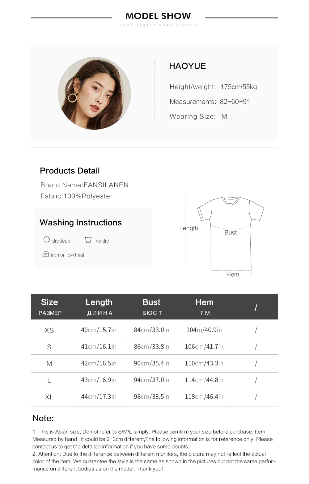Screen dimensions: 309x484
Task: Click the M size row label
Action: (x=49, y=364)
